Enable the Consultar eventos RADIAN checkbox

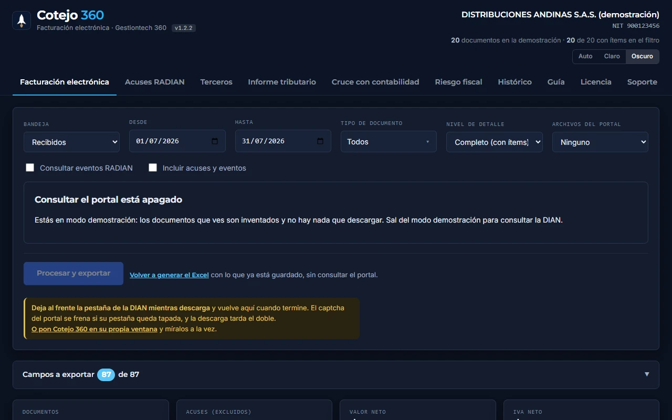pyautogui.click(x=30, y=167)
